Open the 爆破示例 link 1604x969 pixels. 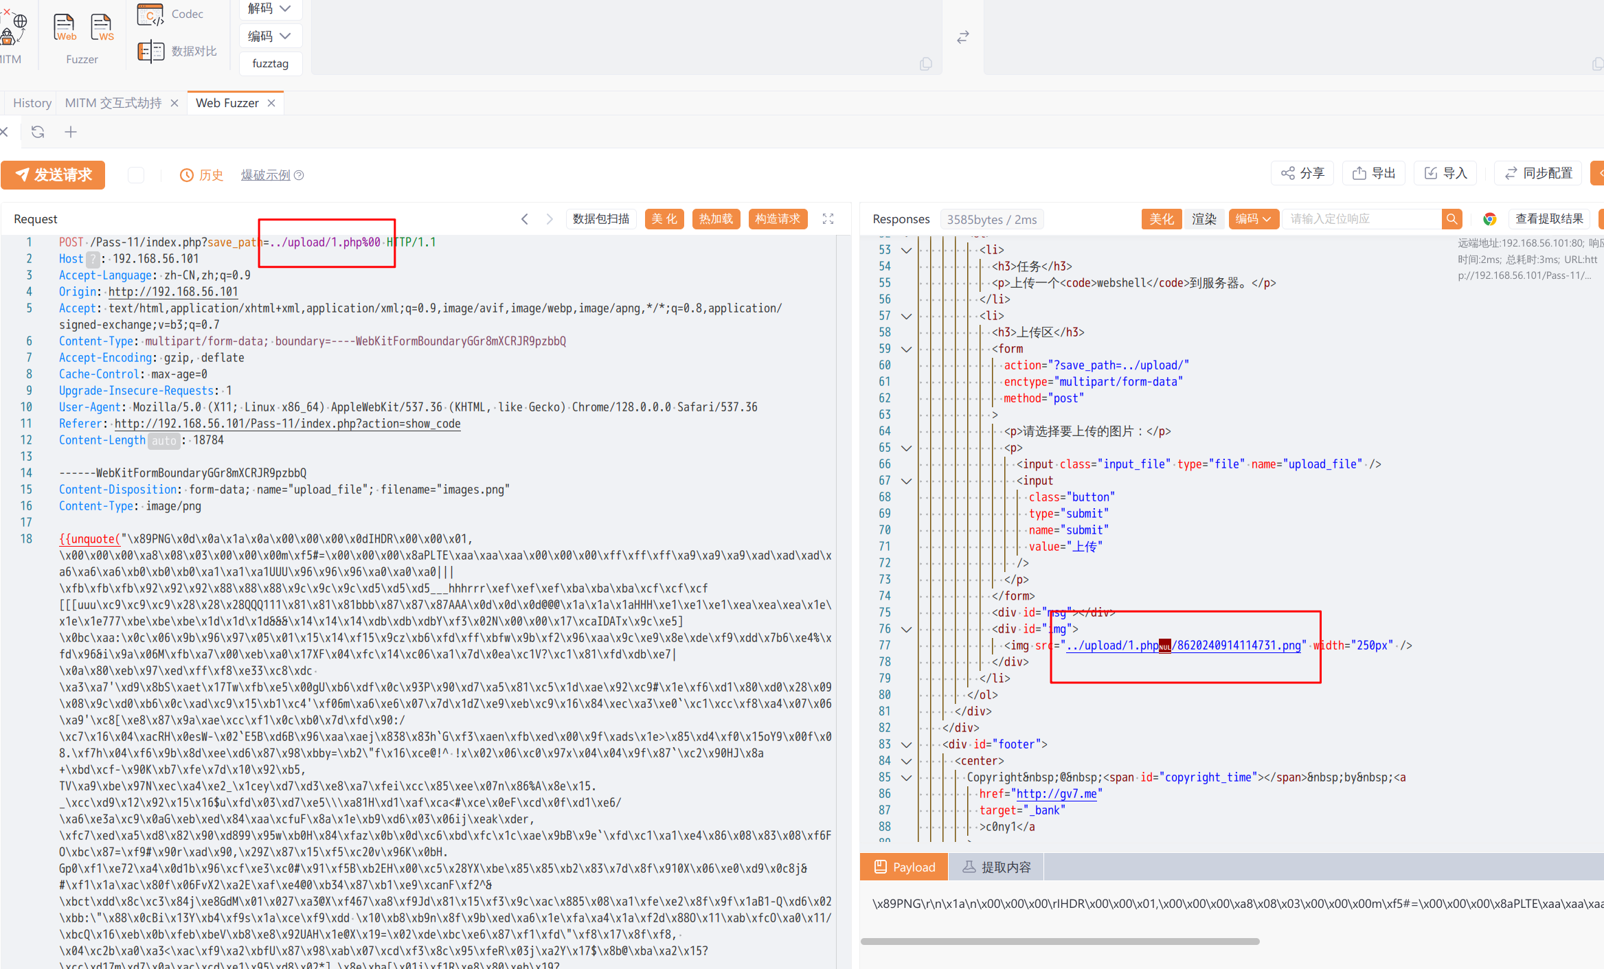266,175
